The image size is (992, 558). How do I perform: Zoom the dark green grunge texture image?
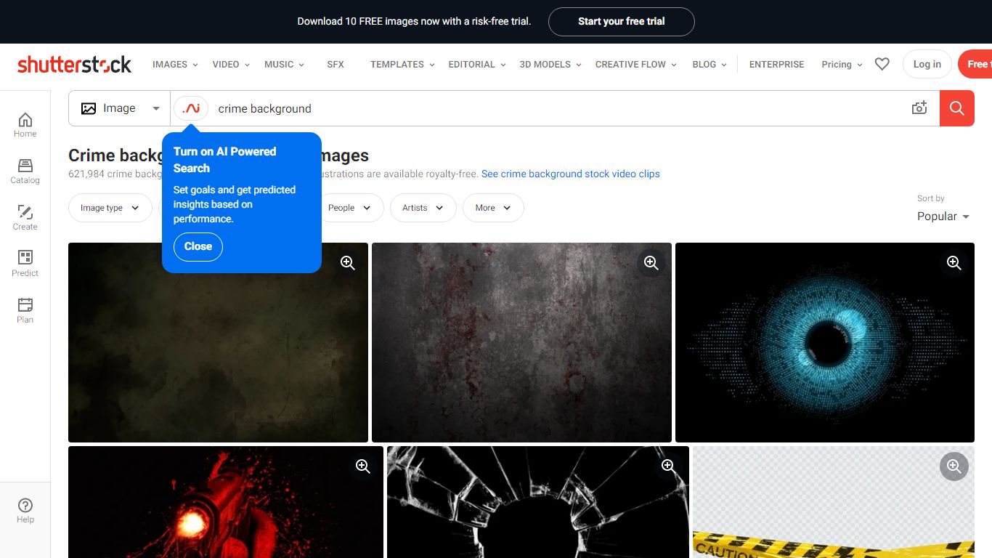[x=348, y=263]
